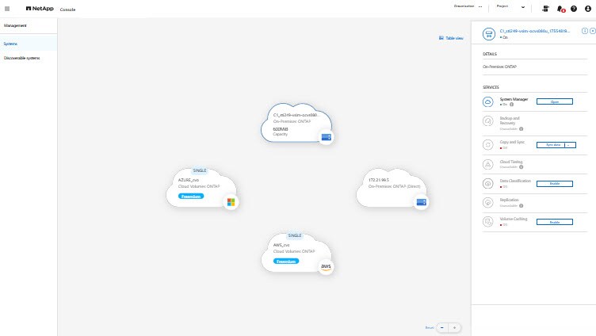Switch to Table view
The width and height of the screenshot is (596, 336).
point(451,38)
